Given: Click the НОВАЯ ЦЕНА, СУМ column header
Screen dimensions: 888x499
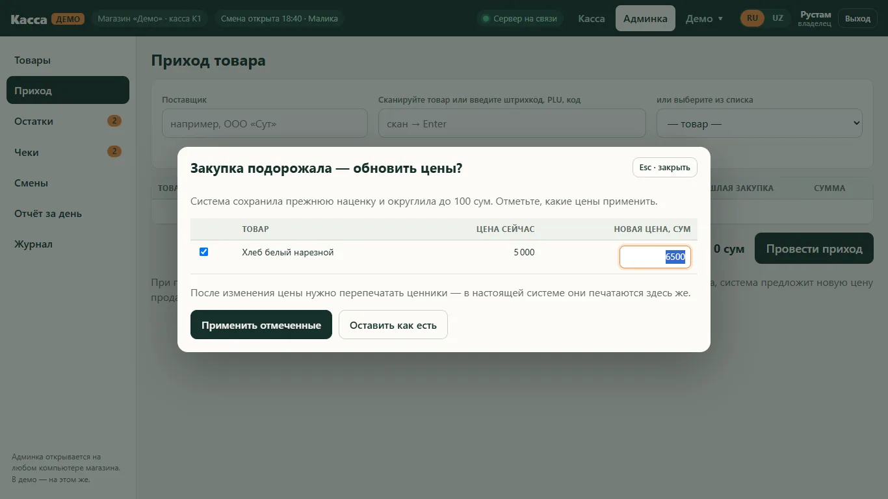Looking at the screenshot, I should coord(652,229).
